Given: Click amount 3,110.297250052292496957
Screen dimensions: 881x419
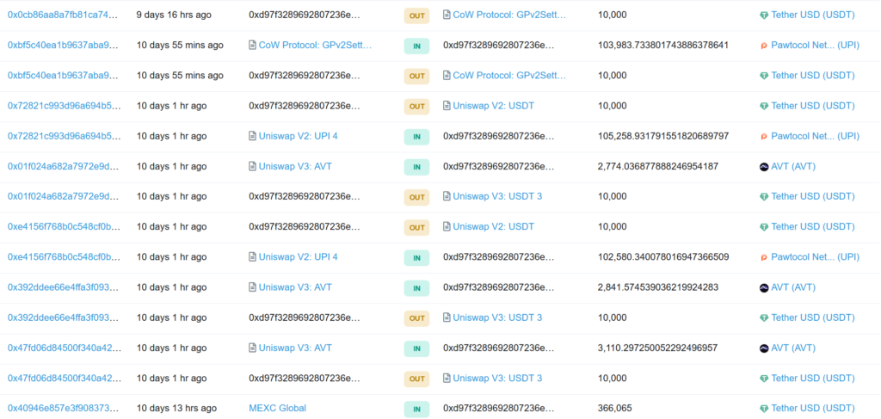Looking at the screenshot, I should pyautogui.click(x=658, y=348).
